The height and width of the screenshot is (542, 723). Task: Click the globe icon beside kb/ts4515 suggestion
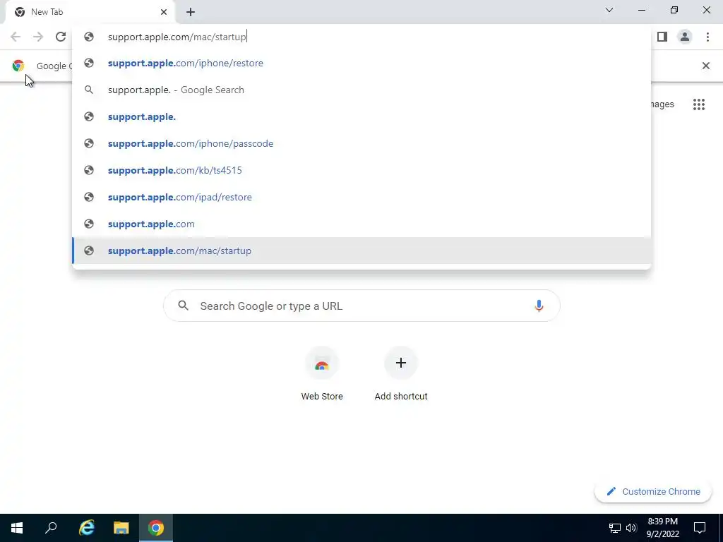pyautogui.click(x=89, y=170)
